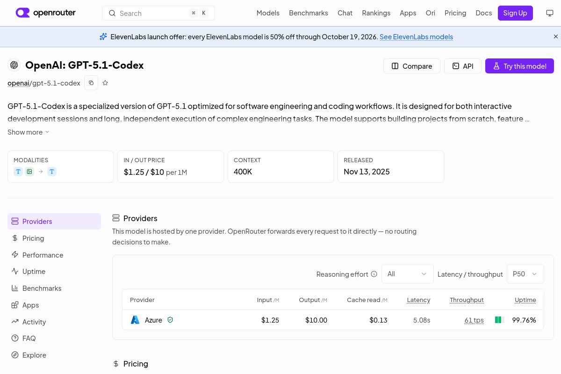Open Rankings in the top navigation
The image size is (561, 374).
tap(376, 13)
